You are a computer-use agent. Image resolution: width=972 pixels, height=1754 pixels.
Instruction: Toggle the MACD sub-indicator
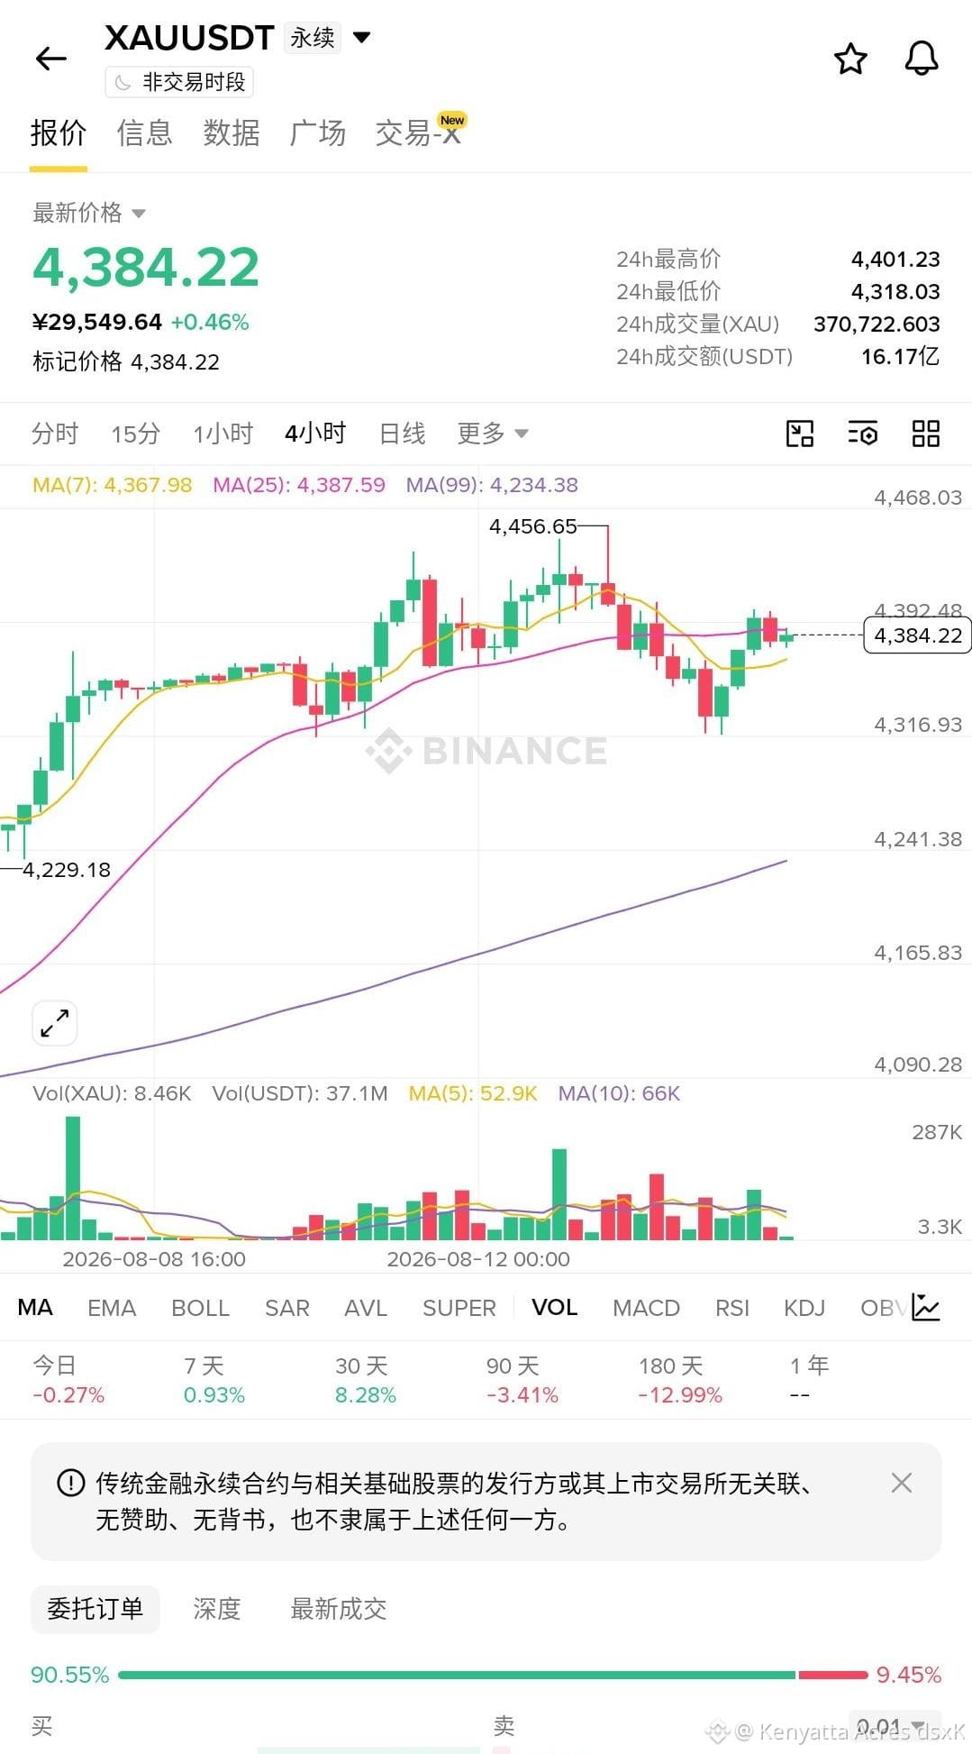click(647, 1307)
